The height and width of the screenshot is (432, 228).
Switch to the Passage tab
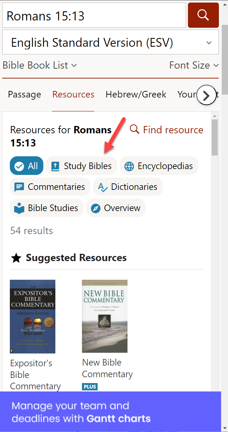click(x=24, y=95)
